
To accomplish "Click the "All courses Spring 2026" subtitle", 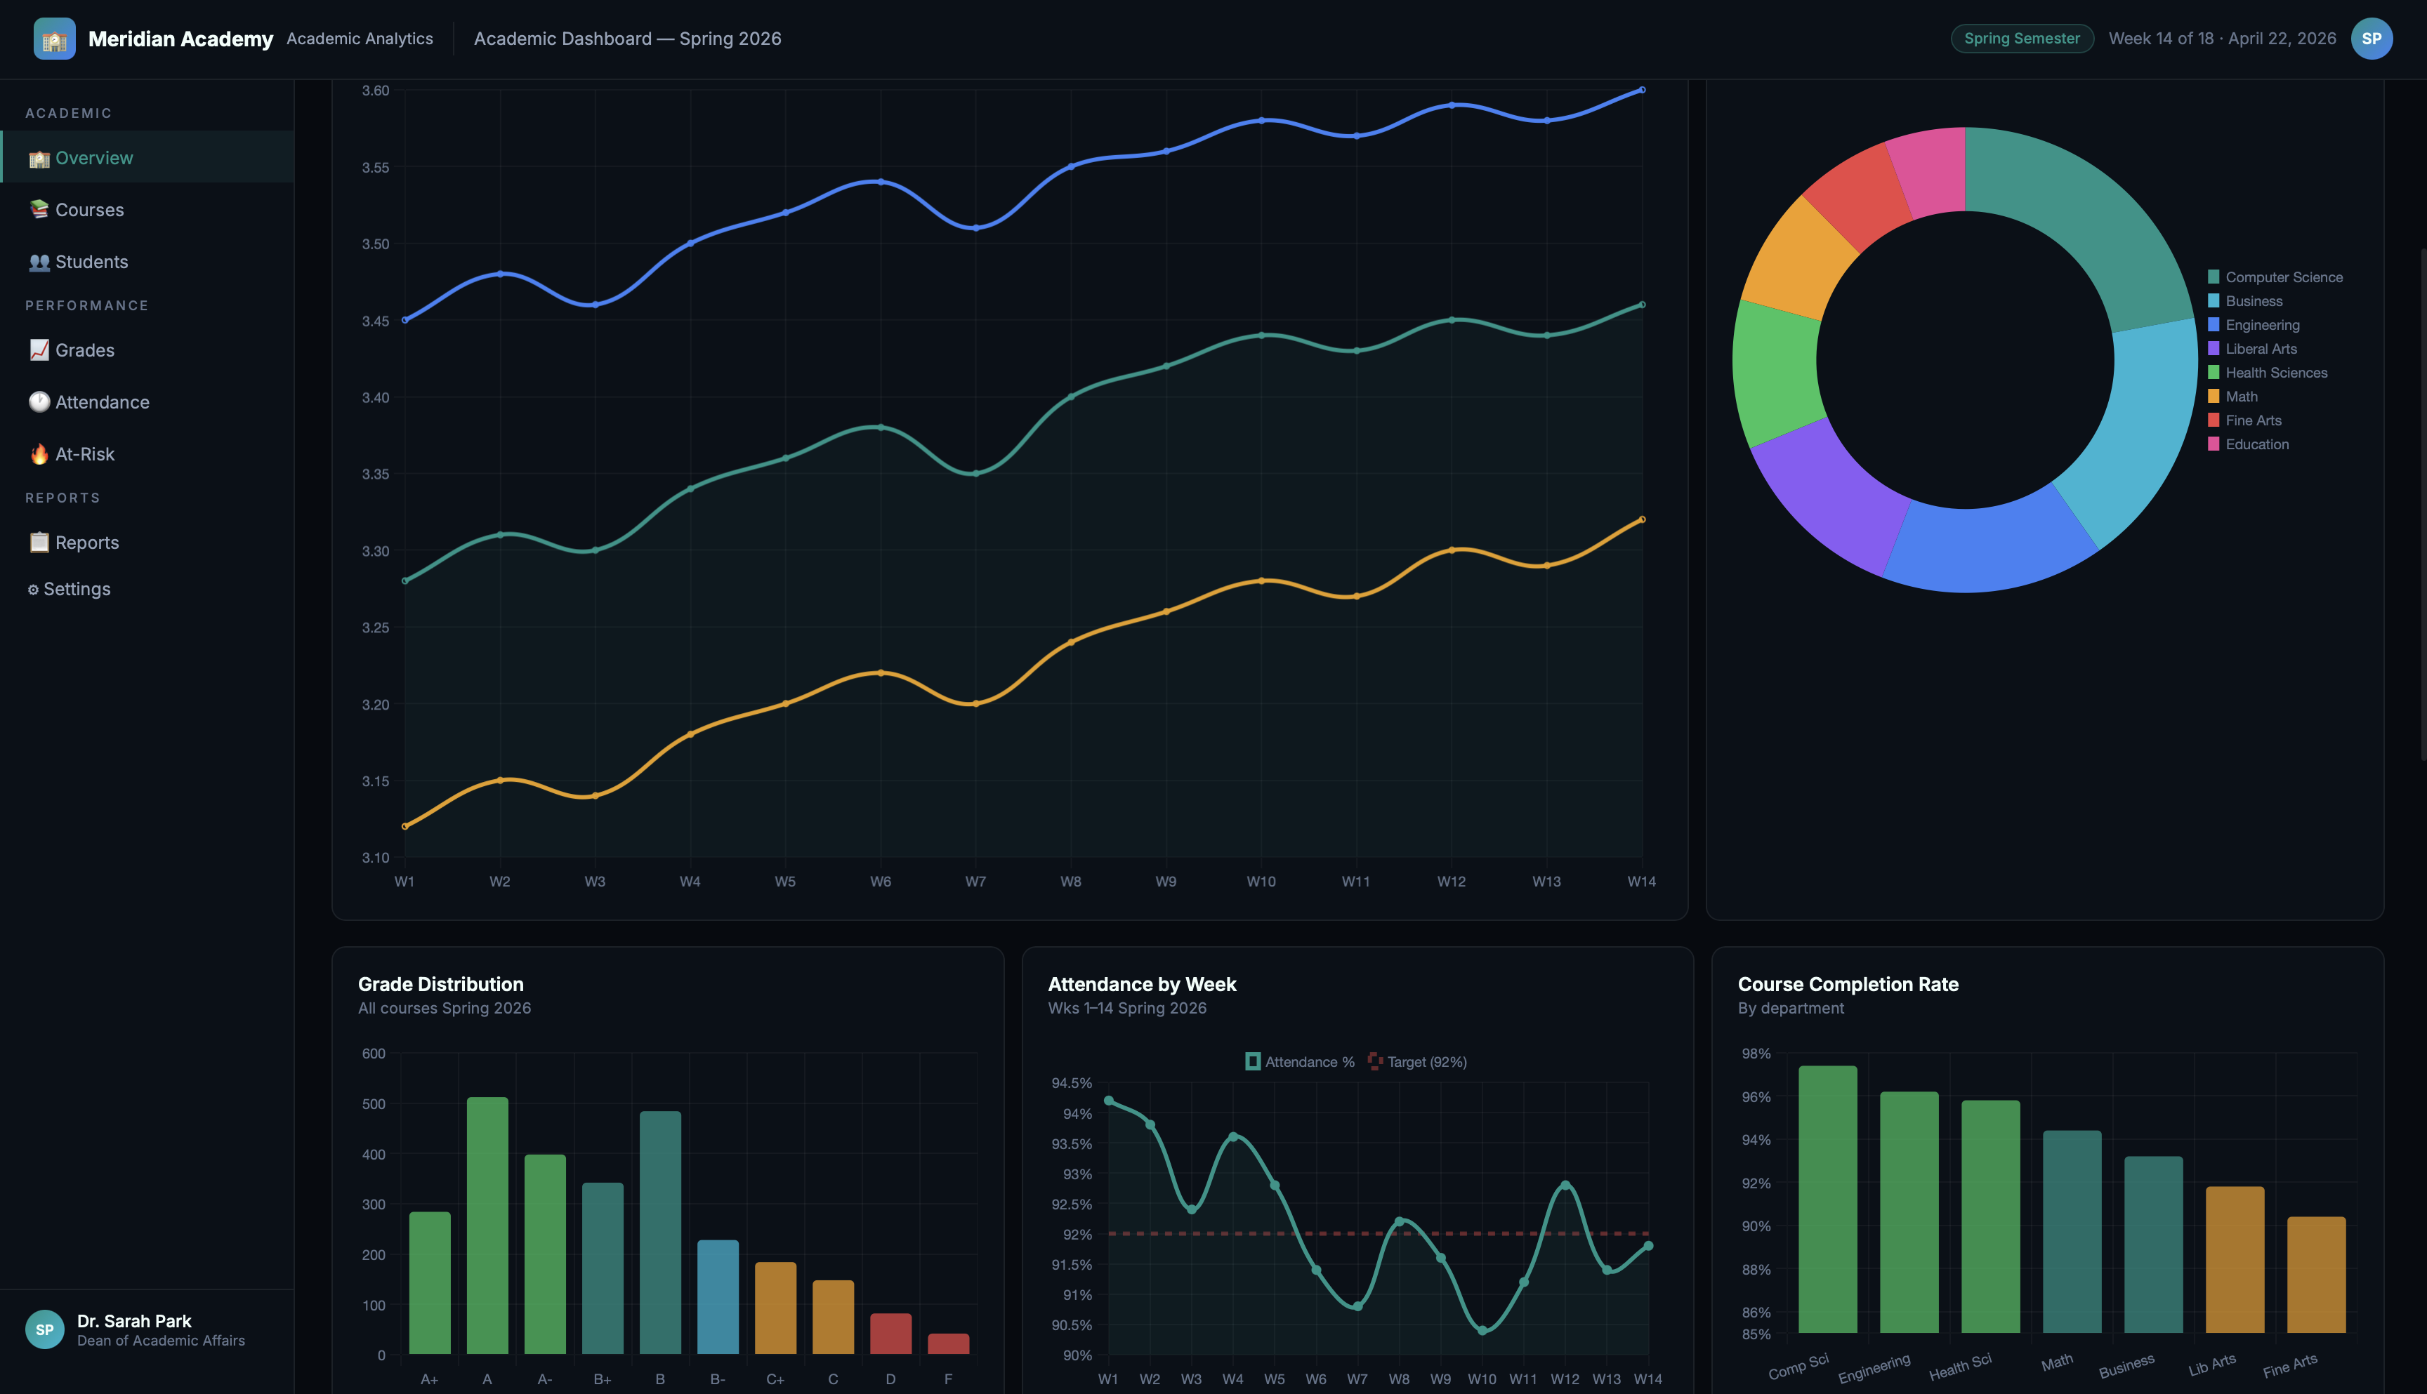I will pyautogui.click(x=445, y=1008).
